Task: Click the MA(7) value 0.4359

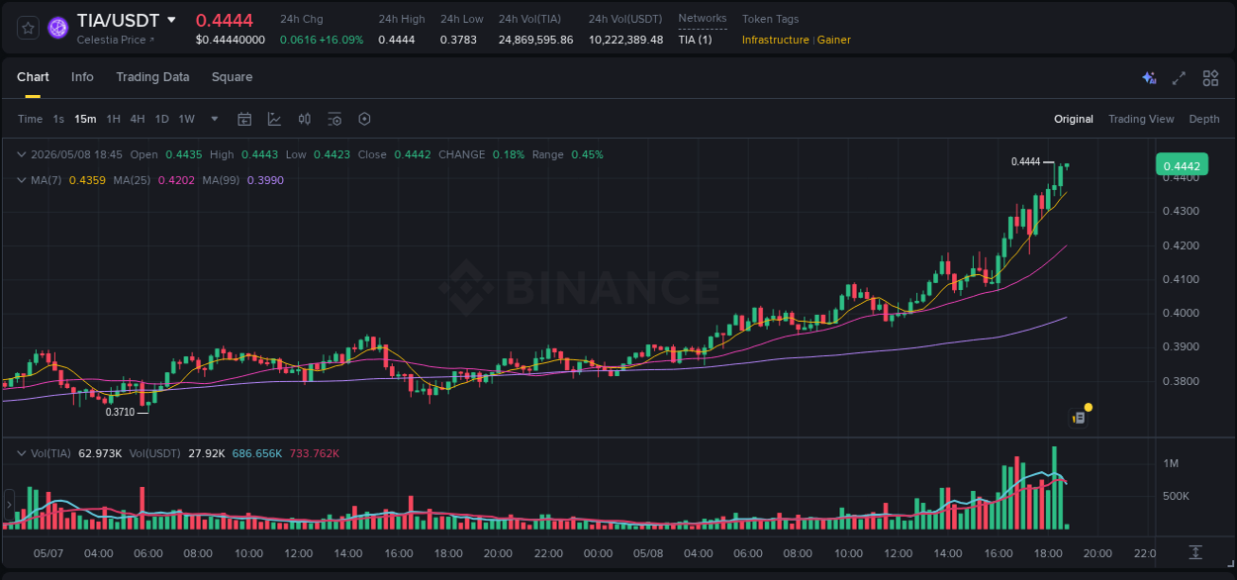Action: pos(87,180)
